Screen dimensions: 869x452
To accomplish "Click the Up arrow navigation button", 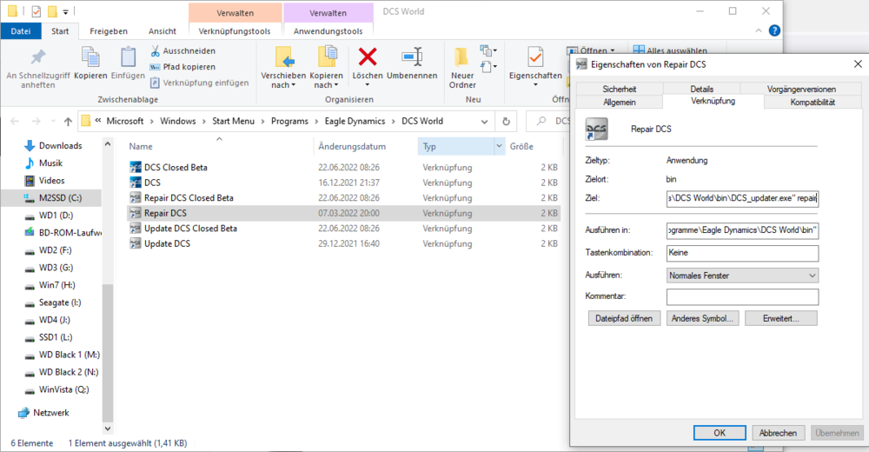I will pyautogui.click(x=68, y=122).
